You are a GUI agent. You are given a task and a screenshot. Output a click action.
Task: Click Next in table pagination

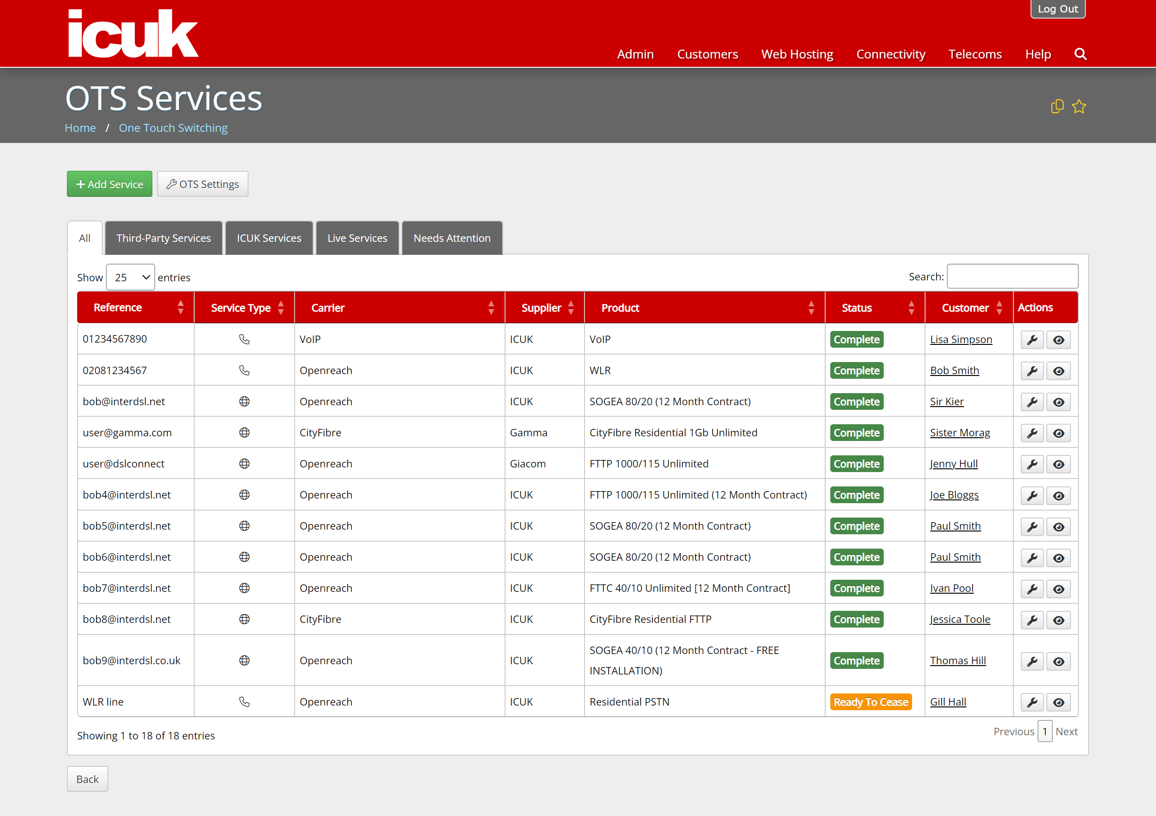1066,732
